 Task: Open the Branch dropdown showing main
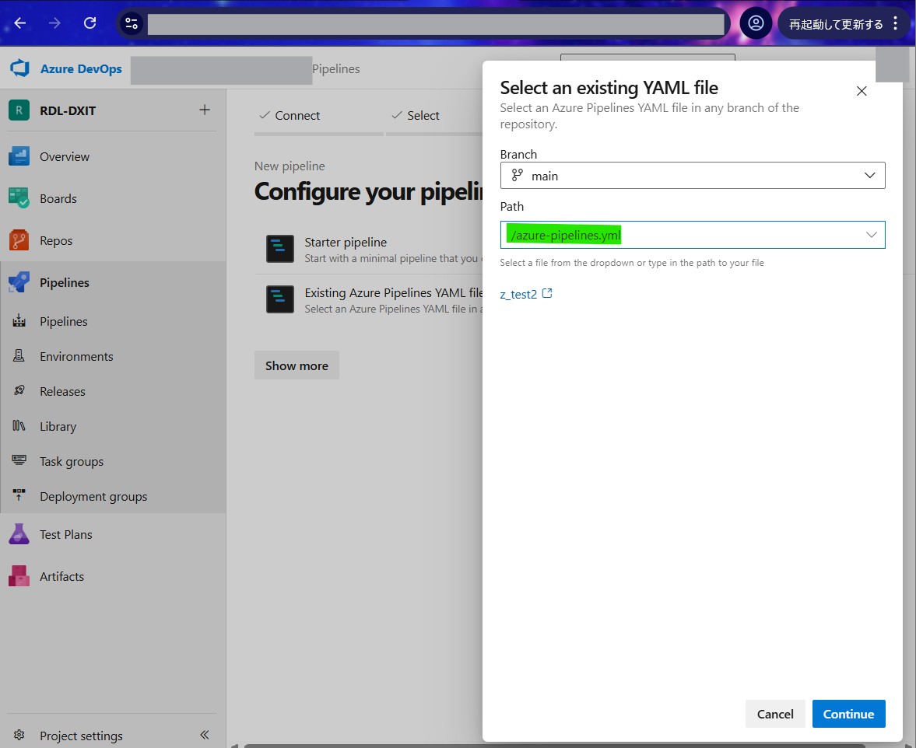point(693,176)
